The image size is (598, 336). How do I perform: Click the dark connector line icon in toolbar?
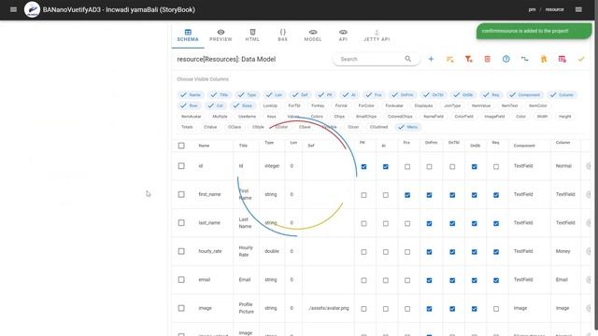tap(525, 59)
